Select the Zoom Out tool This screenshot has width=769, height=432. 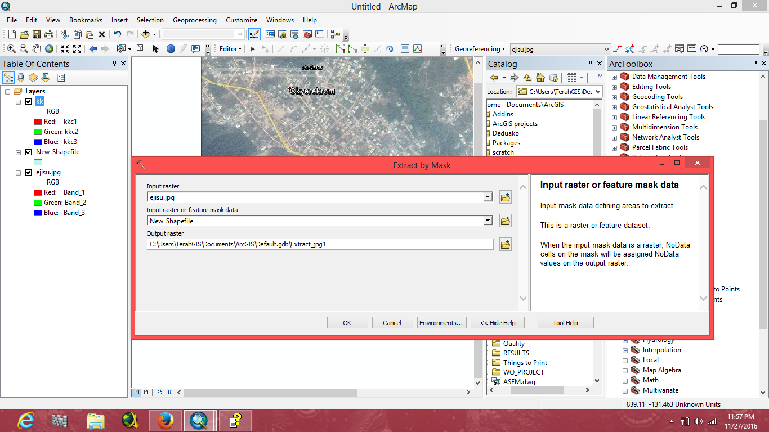tap(24, 49)
